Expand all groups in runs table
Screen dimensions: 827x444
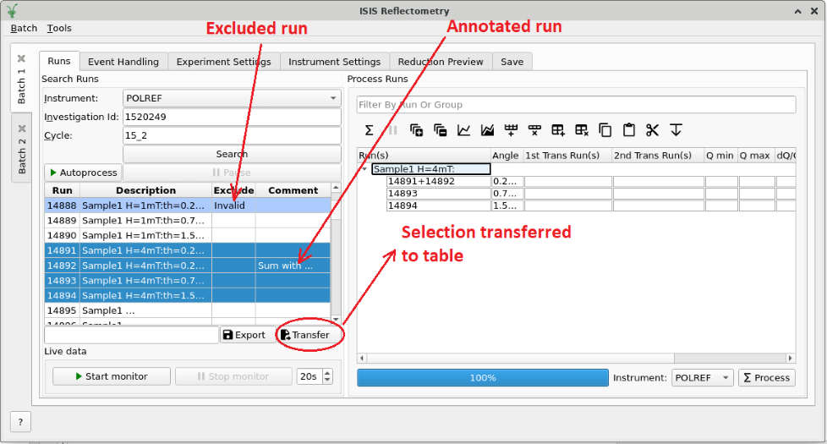(x=416, y=130)
